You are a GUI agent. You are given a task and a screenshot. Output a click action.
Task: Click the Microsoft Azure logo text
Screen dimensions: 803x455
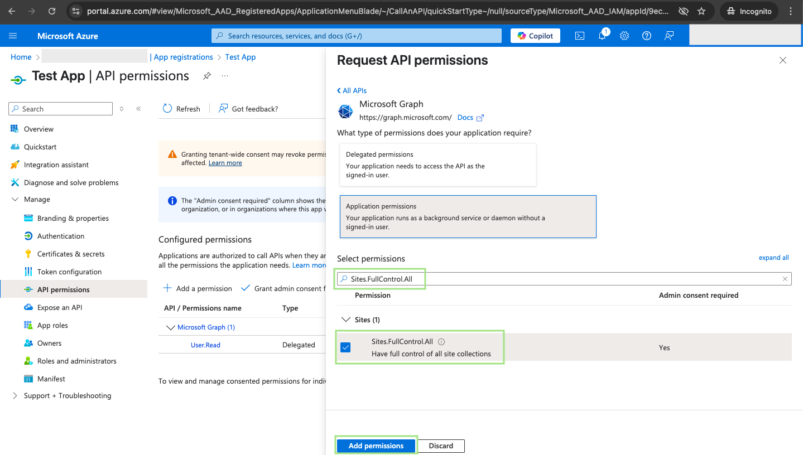[x=68, y=36]
